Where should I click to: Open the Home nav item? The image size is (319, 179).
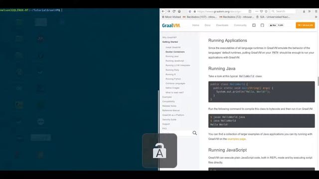[x=196, y=25]
